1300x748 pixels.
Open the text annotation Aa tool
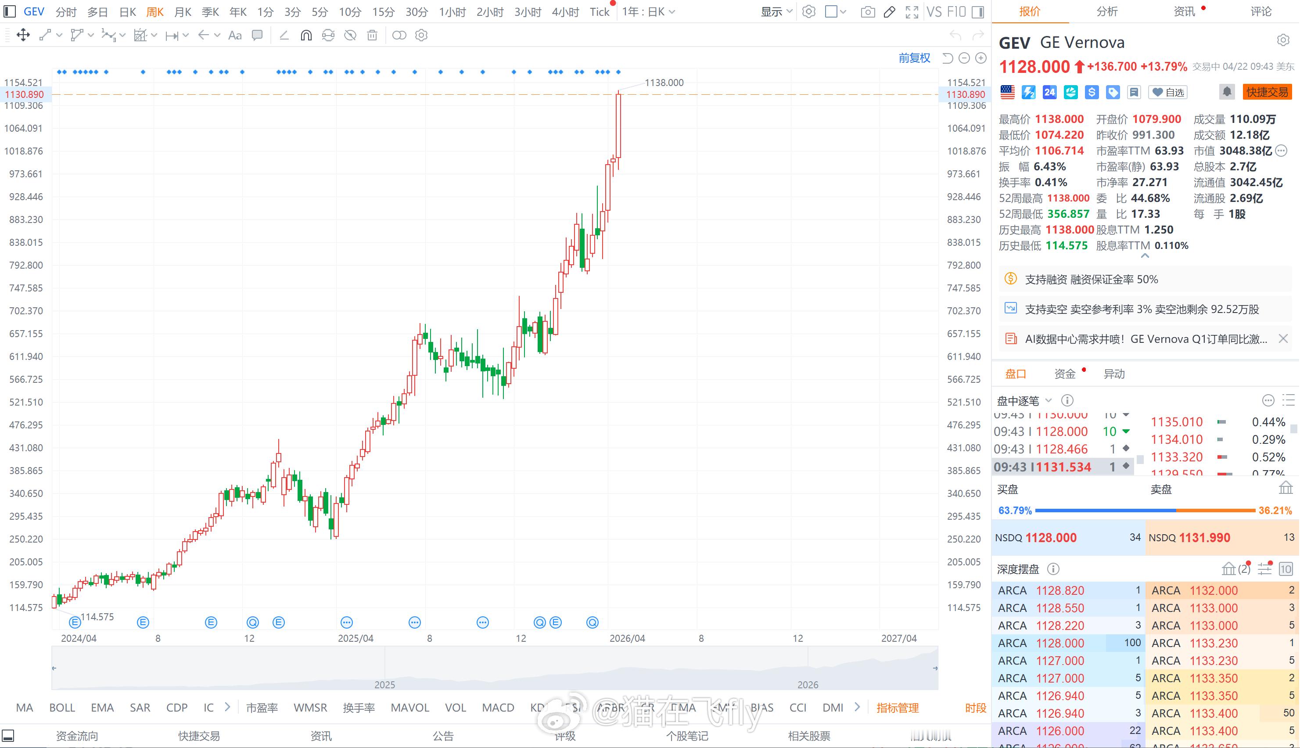pyautogui.click(x=235, y=36)
